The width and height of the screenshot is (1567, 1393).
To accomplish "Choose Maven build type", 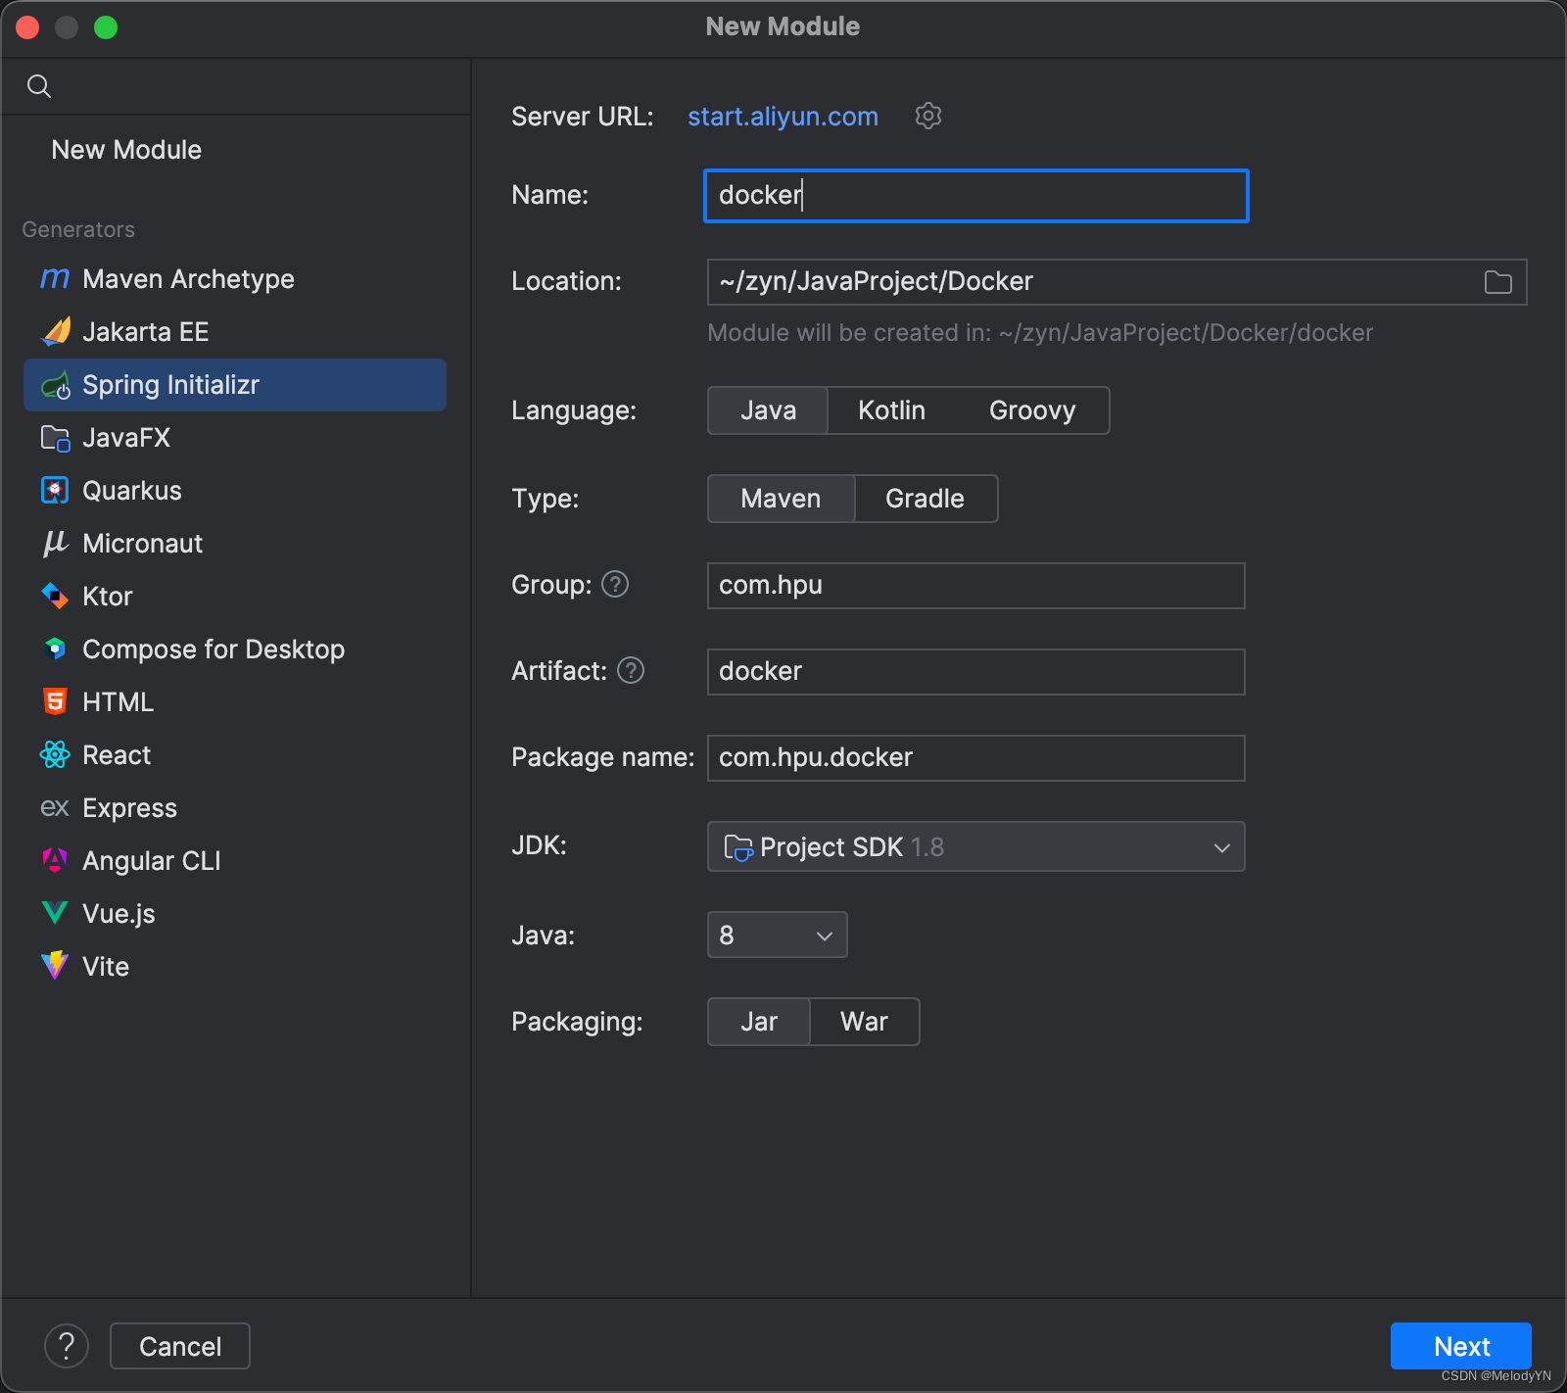I will pos(781,499).
